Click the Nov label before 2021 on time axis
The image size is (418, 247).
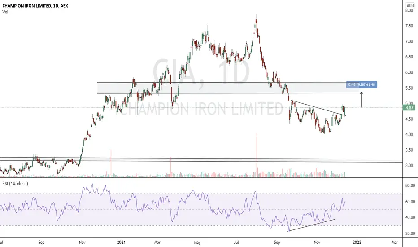(x=82, y=242)
